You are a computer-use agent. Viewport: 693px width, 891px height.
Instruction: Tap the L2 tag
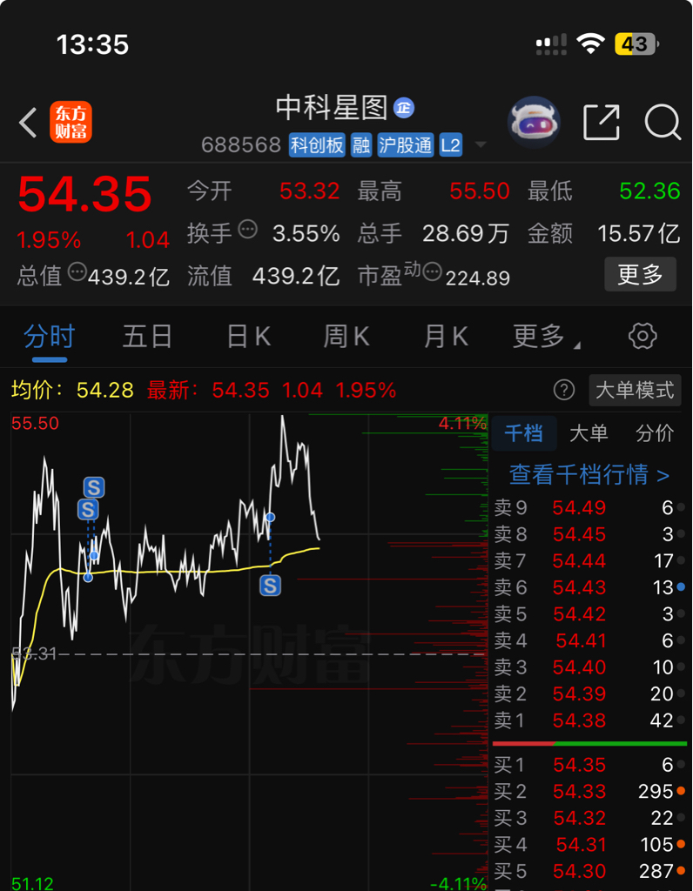point(450,145)
